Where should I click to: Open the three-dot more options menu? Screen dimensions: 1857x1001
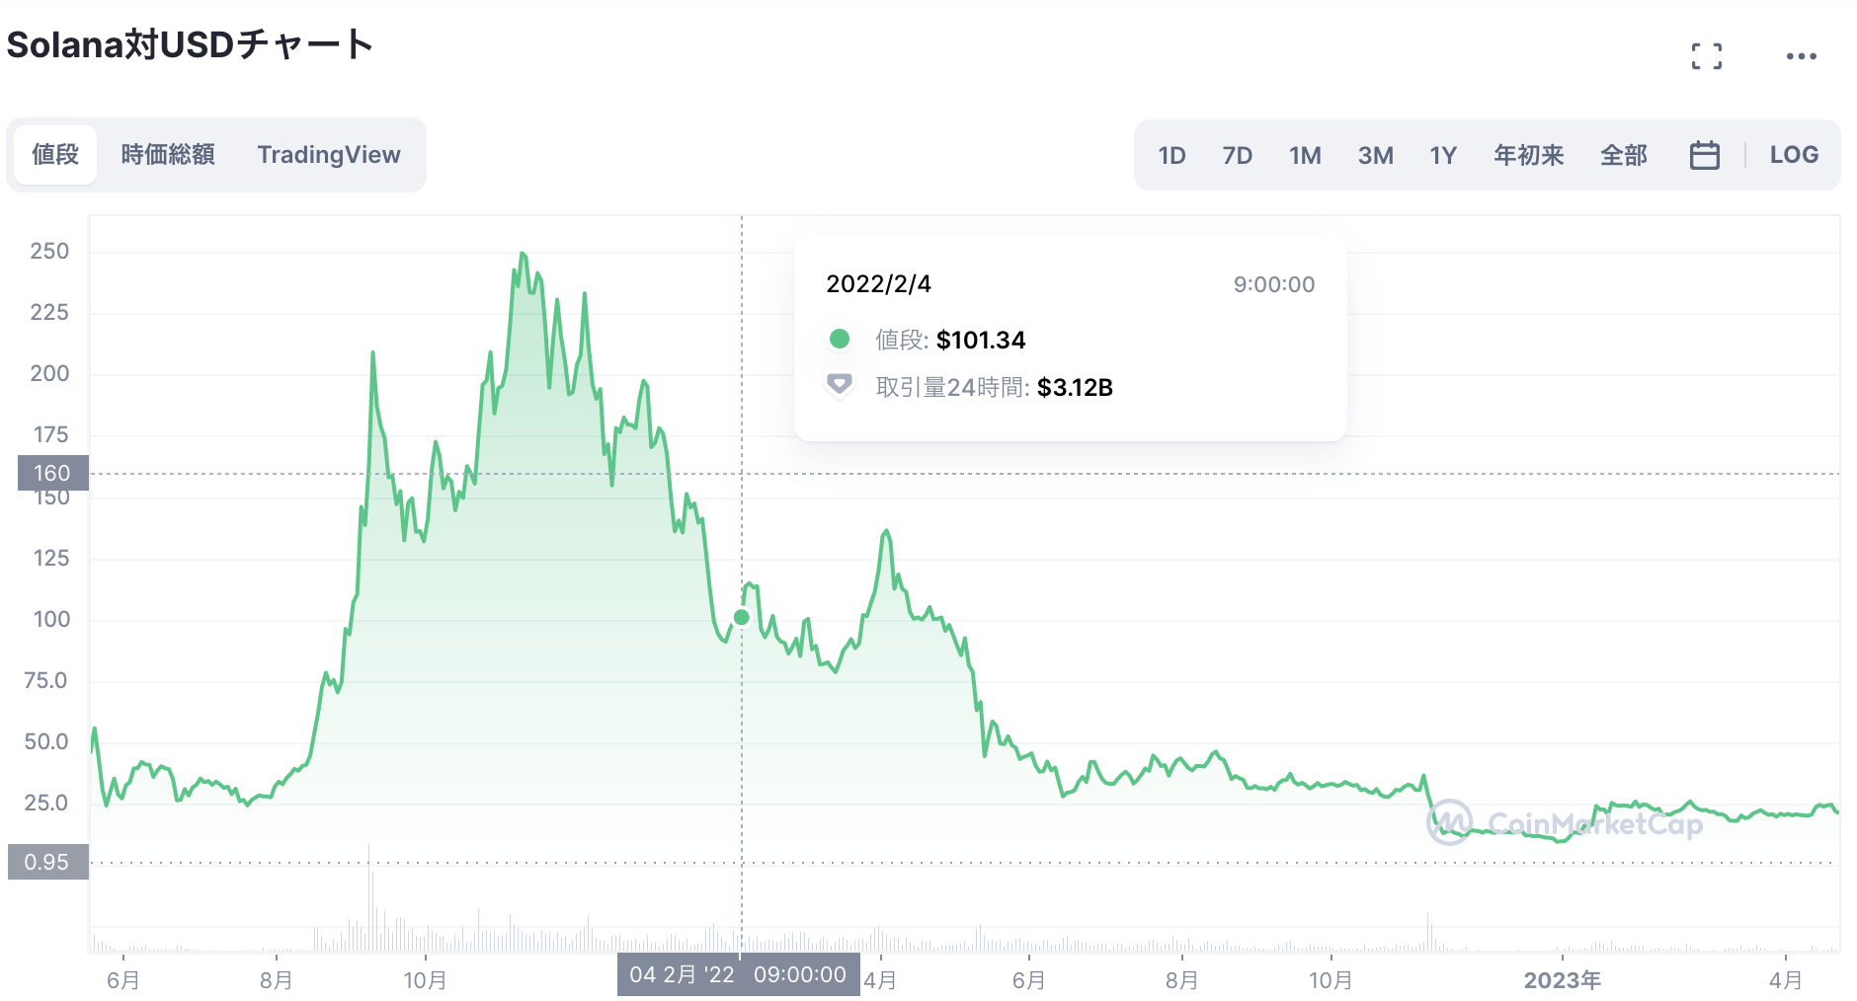(1801, 56)
